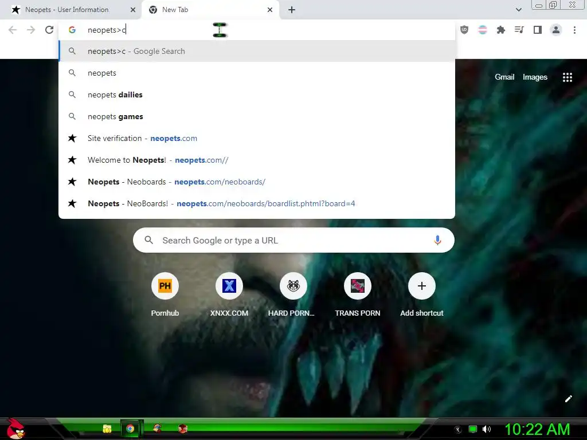Open the profile avatar menu

point(556,30)
